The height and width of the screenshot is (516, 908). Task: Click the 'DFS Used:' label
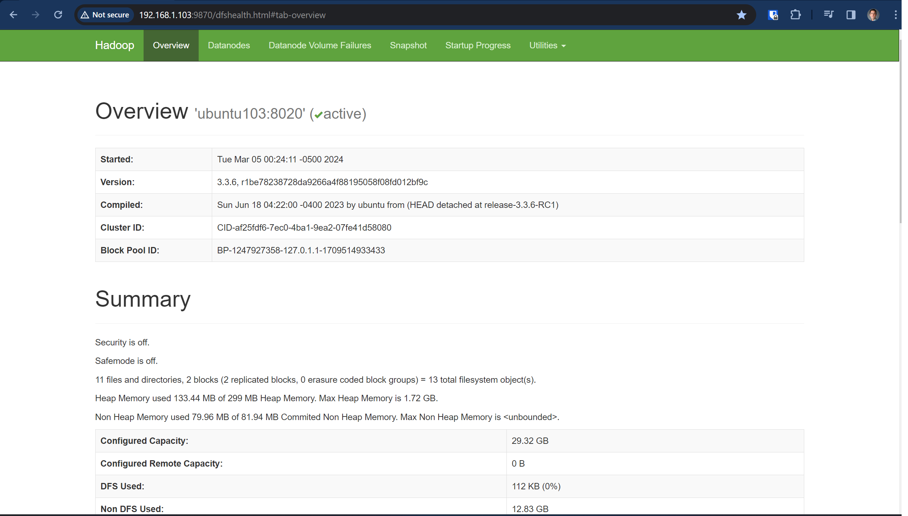tap(122, 487)
